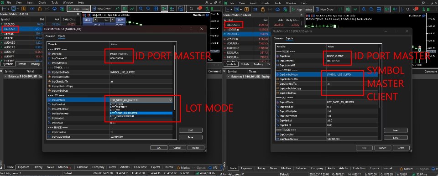Open notifications icon with red badge in MODE_MASTER toolbar
The width and height of the screenshot is (438, 176).
pos(199,8)
